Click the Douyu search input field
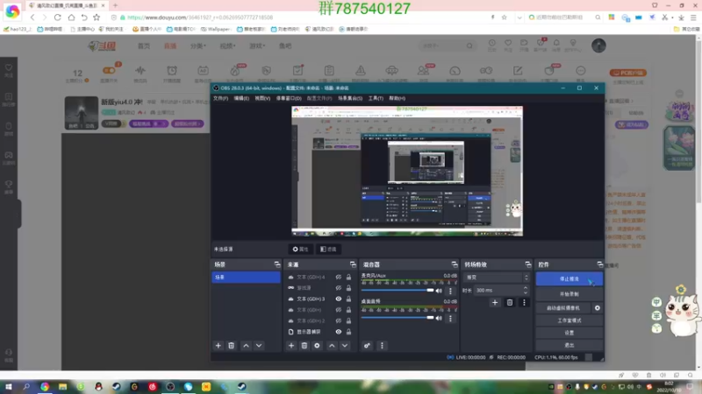Viewport: 702px width, 394px height. (442, 46)
